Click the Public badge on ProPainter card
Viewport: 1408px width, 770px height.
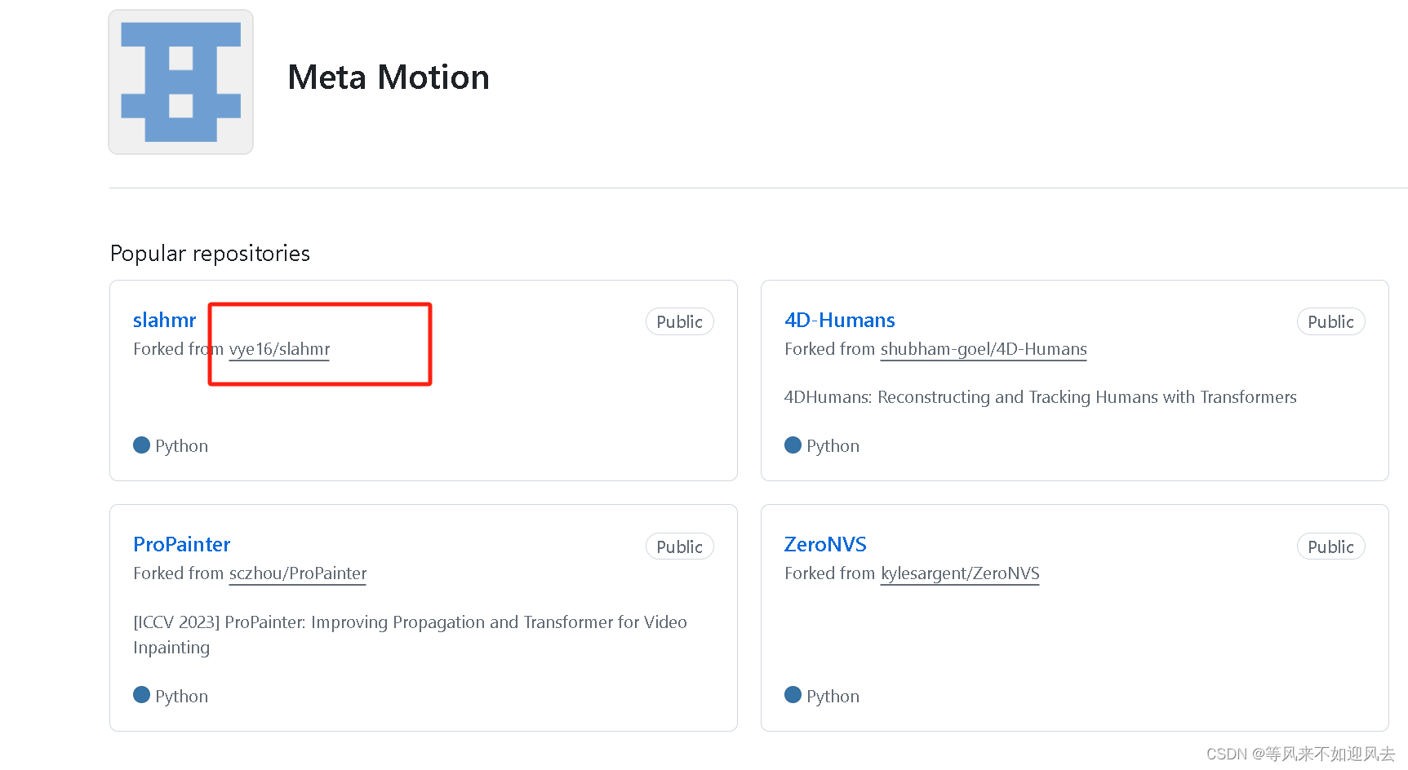point(679,547)
